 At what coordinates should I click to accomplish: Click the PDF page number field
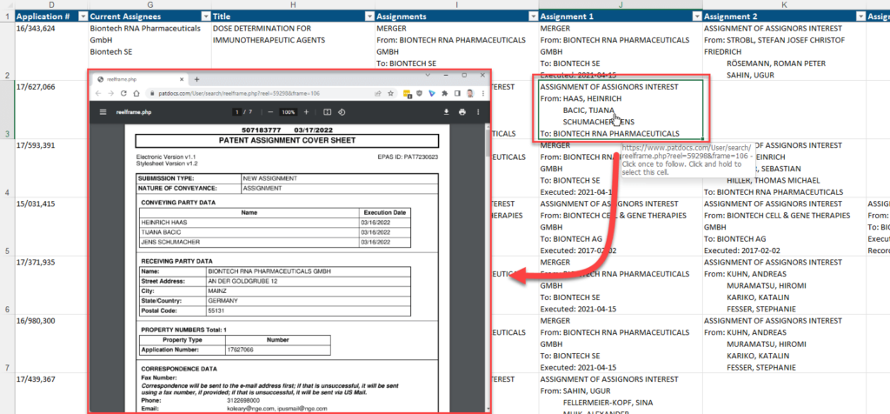[236, 112]
